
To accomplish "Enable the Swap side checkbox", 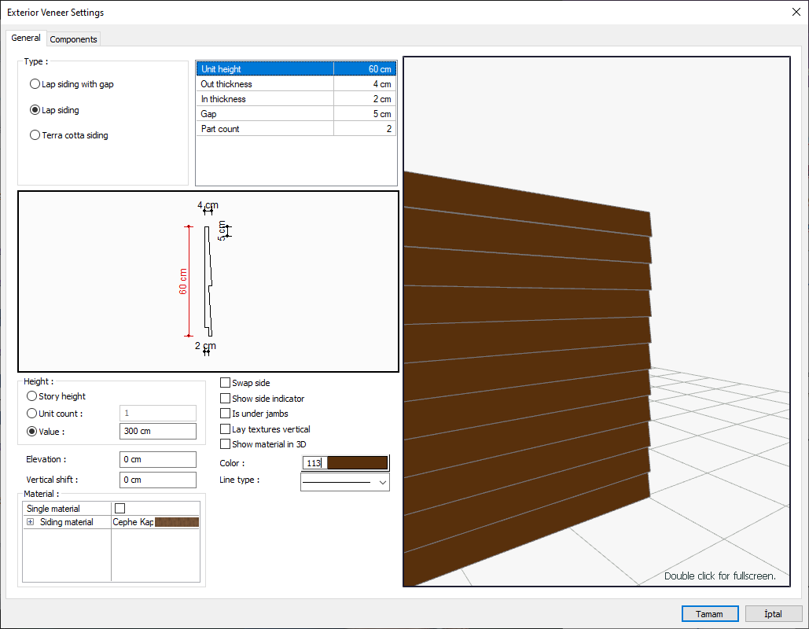I will pos(226,383).
